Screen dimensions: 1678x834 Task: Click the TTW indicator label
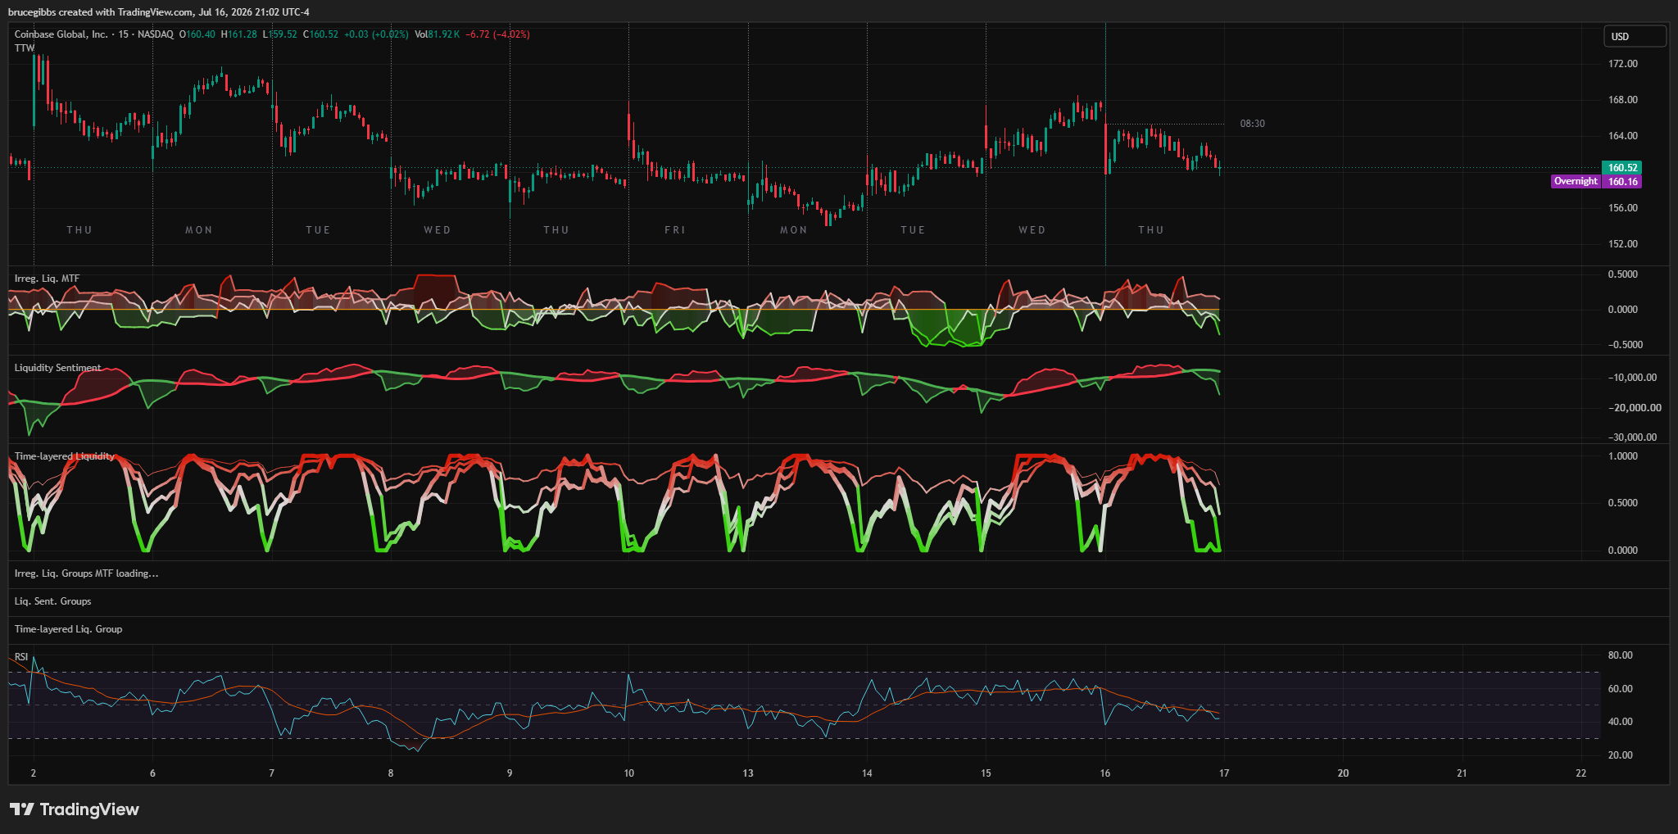tap(25, 48)
